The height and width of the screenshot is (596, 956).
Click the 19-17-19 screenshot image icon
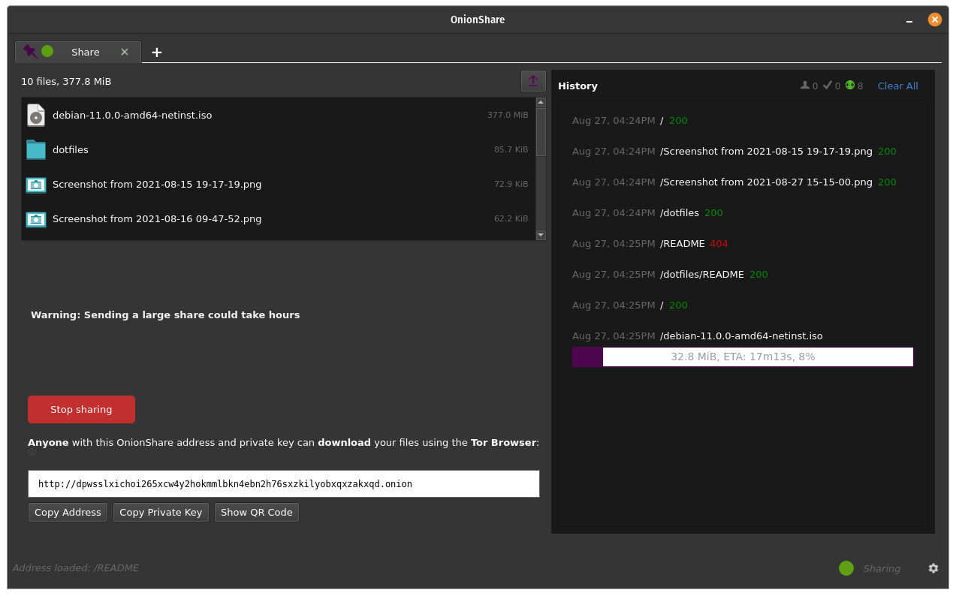click(36, 185)
